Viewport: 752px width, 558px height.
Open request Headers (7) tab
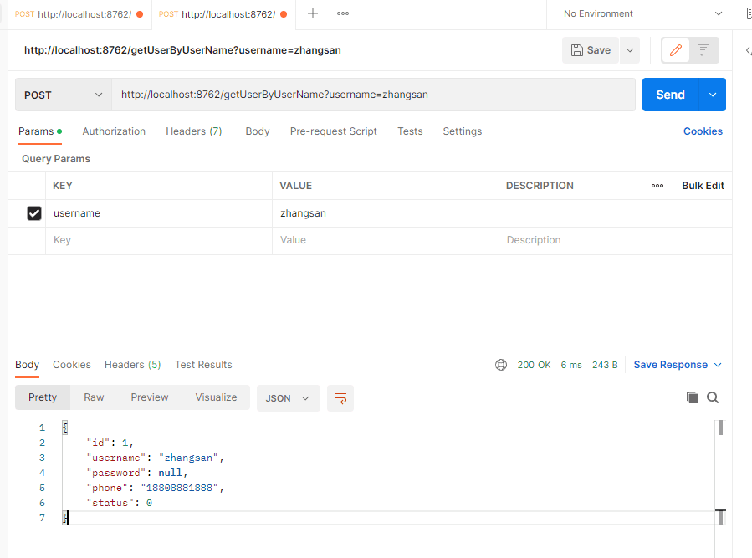(194, 131)
